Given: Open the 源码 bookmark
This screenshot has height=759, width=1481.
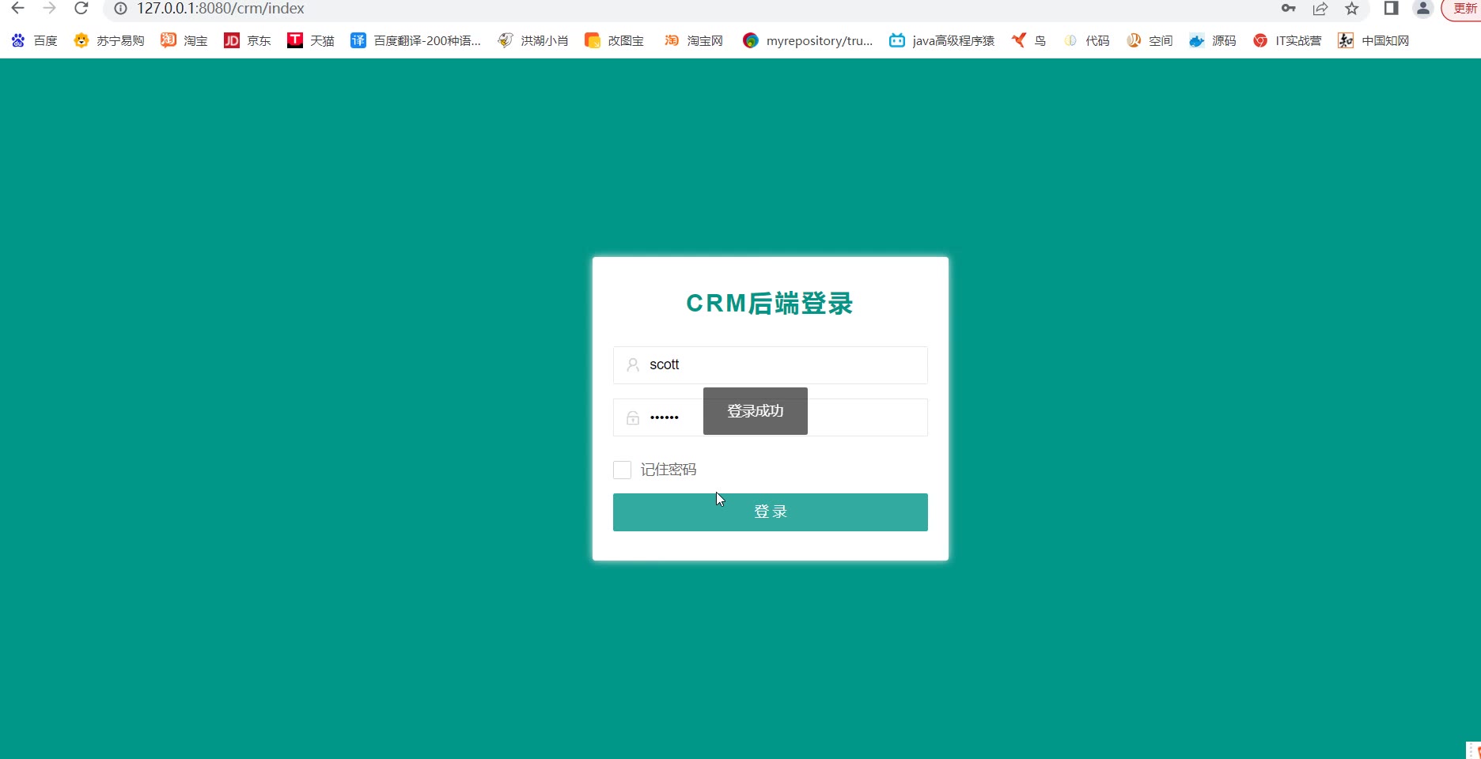Looking at the screenshot, I should pos(1212,40).
